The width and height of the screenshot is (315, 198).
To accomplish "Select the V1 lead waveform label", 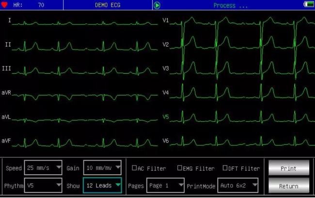I will (x=166, y=20).
